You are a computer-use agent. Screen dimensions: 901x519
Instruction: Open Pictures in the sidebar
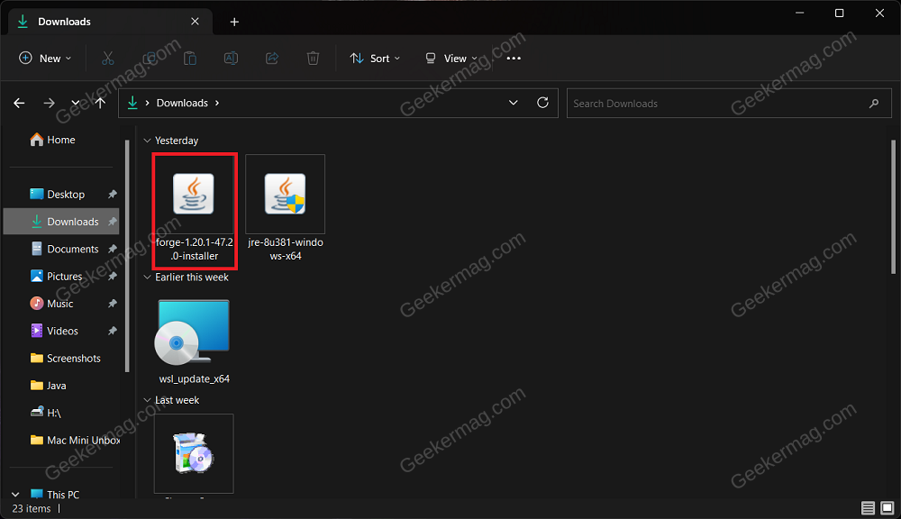61,276
